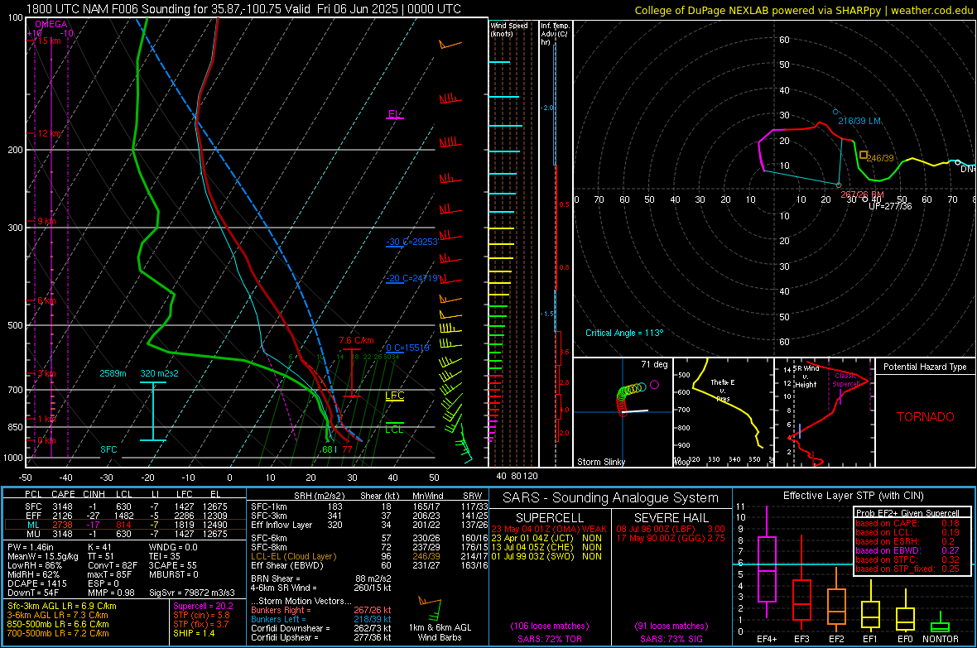Click the red TORNADO hazard text
Screen dimensions: 977x648
click(x=926, y=417)
